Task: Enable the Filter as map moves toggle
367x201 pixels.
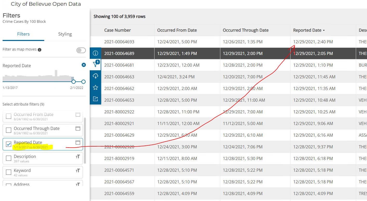Action: (81, 50)
